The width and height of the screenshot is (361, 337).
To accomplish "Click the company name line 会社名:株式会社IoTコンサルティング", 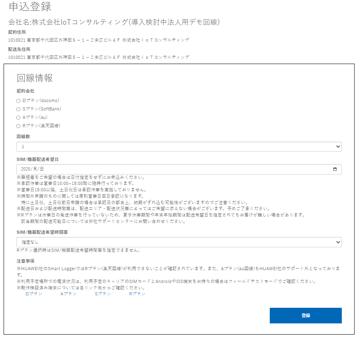I will (114, 22).
